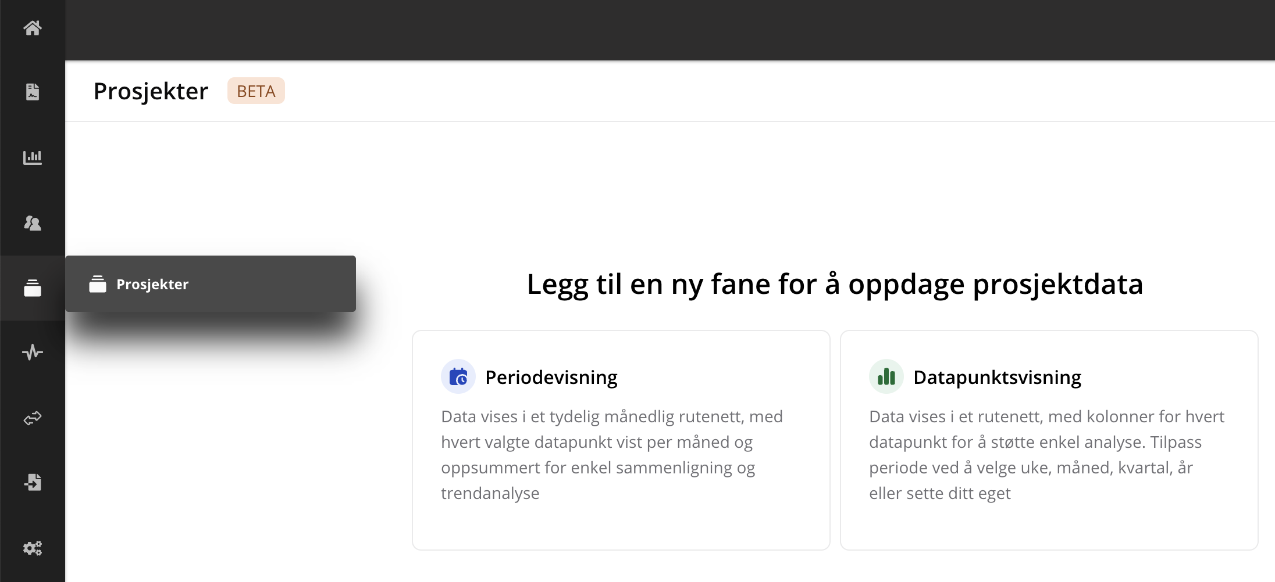
Task: Go to the Home icon in sidebar
Action: point(33,27)
